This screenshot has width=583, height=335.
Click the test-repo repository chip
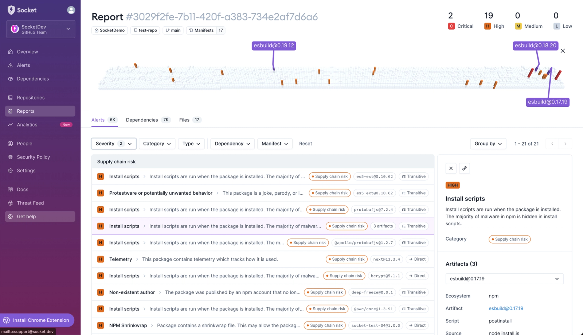tap(145, 30)
